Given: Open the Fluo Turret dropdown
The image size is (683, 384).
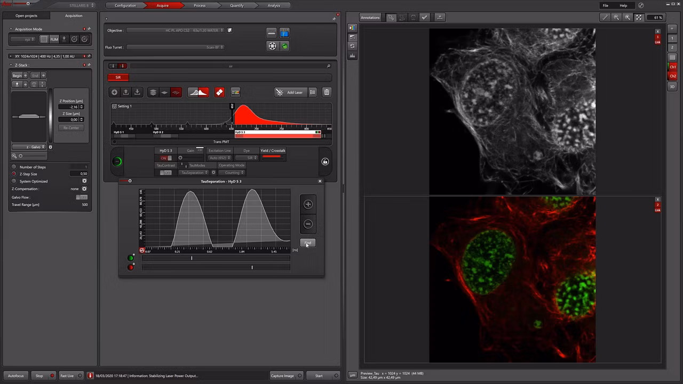Looking at the screenshot, I should click(175, 47).
